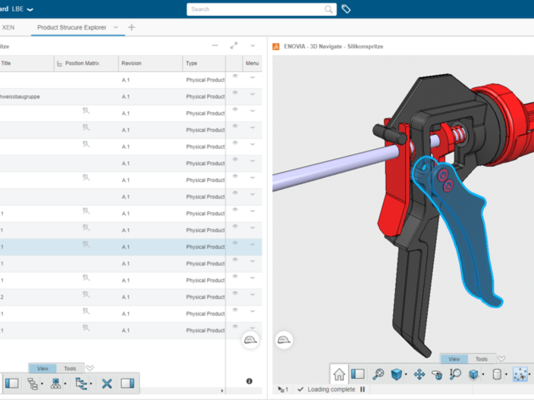Add a new tab with plus button
Image resolution: width=534 pixels, height=400 pixels.
[132, 27]
